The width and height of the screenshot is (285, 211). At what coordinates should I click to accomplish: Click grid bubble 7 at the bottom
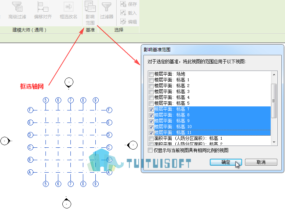pyautogui.click(x=71, y=184)
